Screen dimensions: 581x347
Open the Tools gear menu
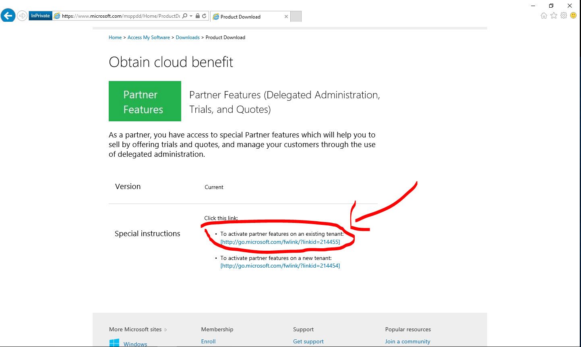[564, 16]
